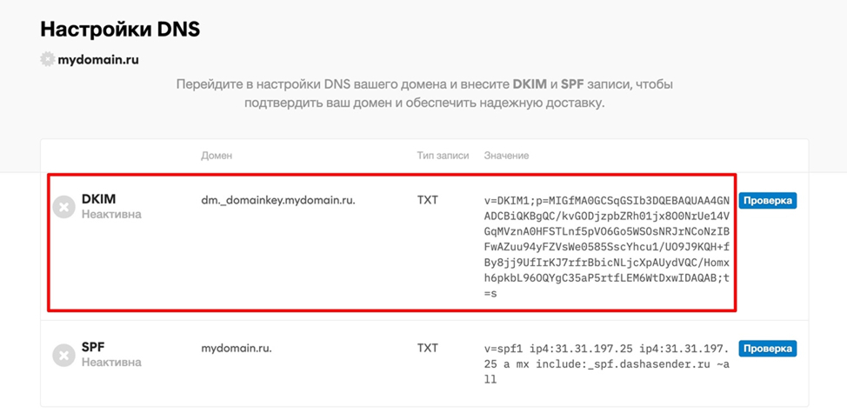
Task: Click the Домен column header
Action: (x=217, y=156)
